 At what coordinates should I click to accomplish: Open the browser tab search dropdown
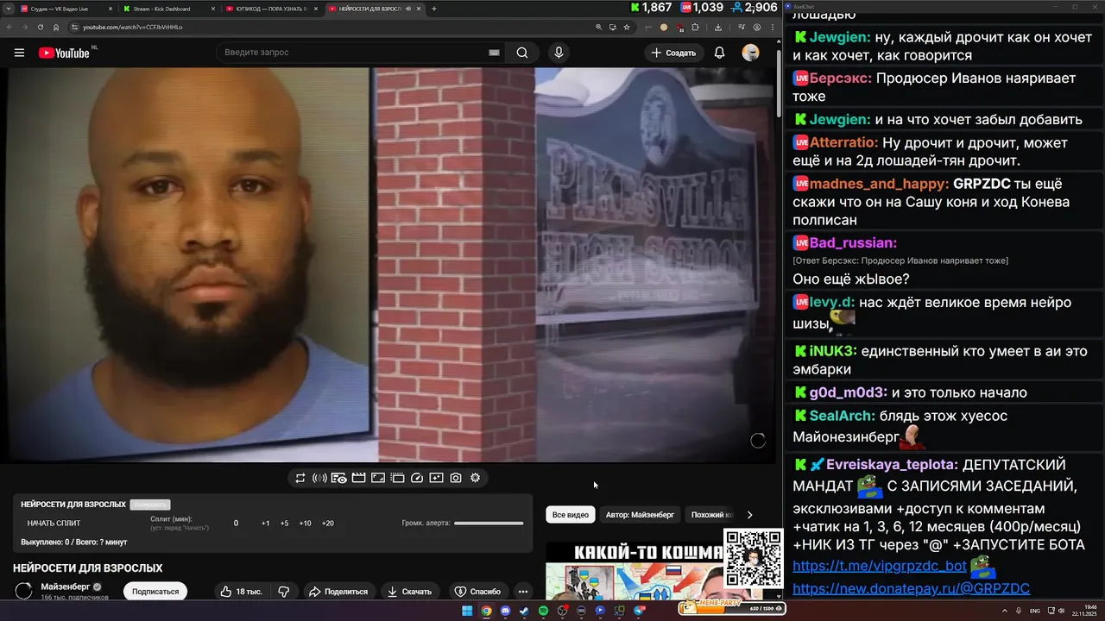coord(8,9)
